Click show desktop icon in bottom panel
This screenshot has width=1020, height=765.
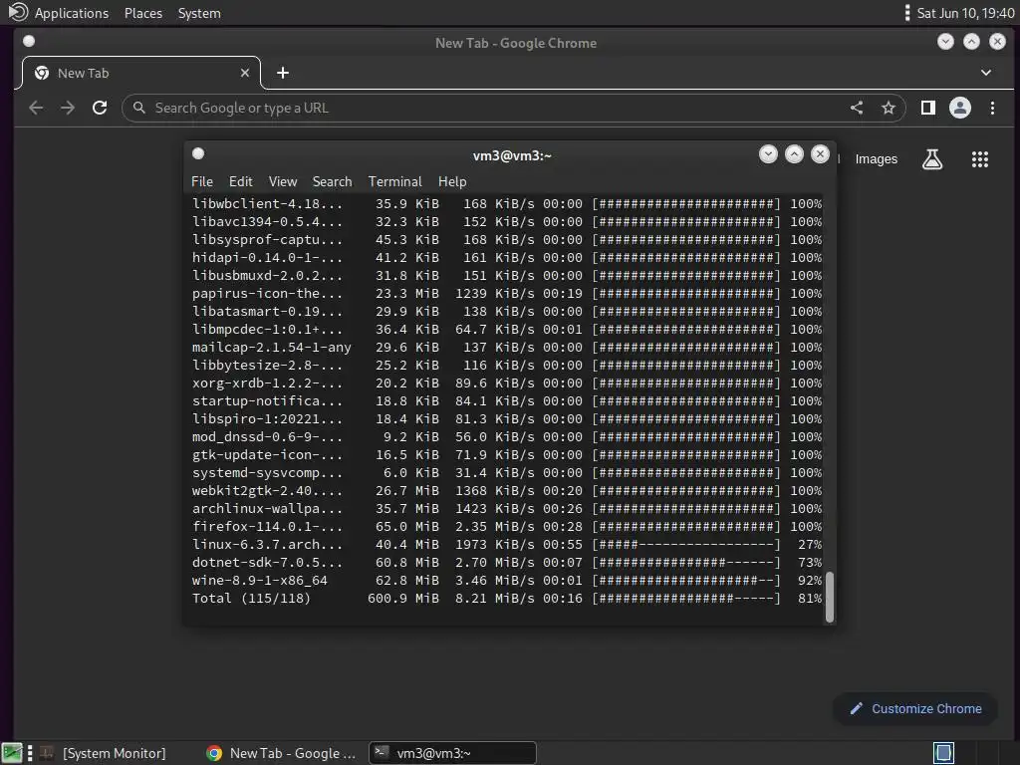point(12,753)
